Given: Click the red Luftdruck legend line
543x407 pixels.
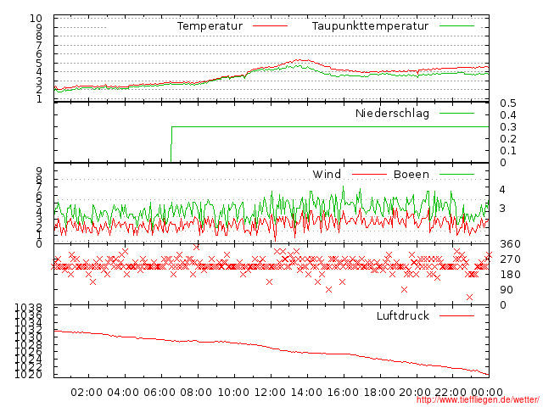Looking at the screenshot, I should pyautogui.click(x=456, y=315).
